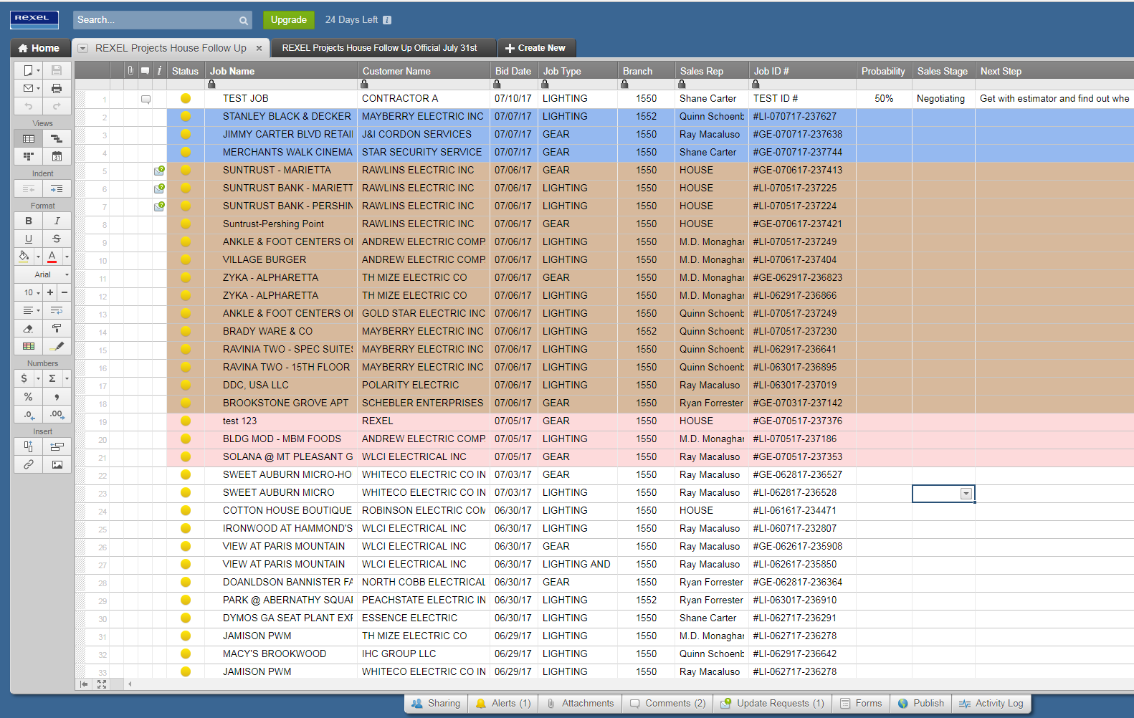Select REXEL Projects House Follow Up tab

coord(171,48)
